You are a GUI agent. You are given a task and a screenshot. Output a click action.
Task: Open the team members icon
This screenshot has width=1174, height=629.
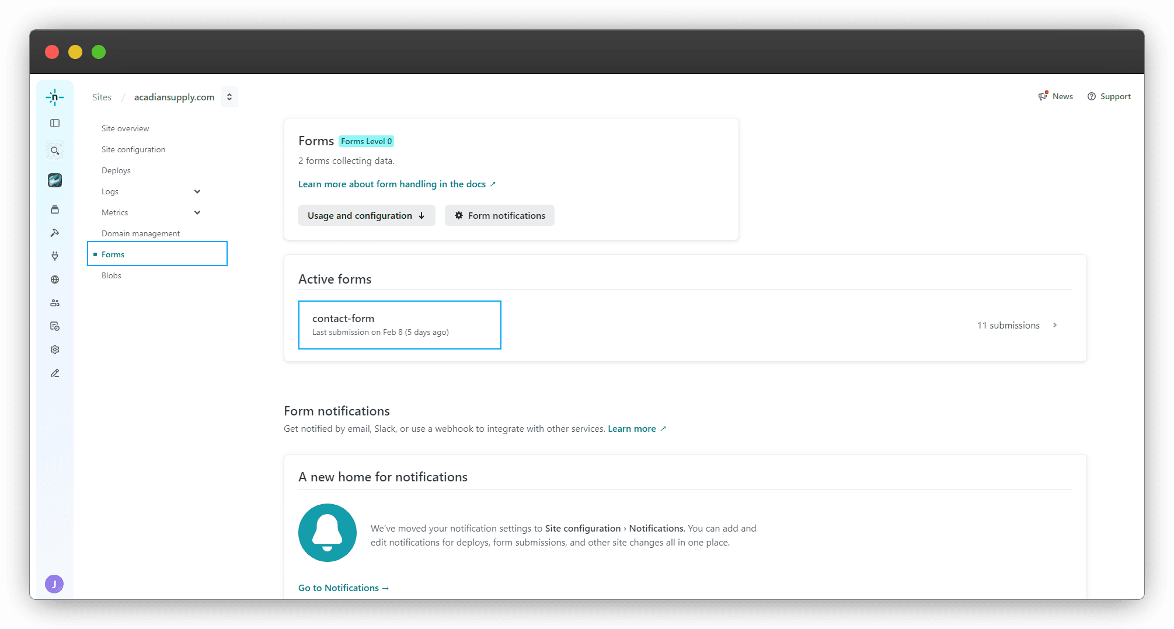tap(55, 303)
